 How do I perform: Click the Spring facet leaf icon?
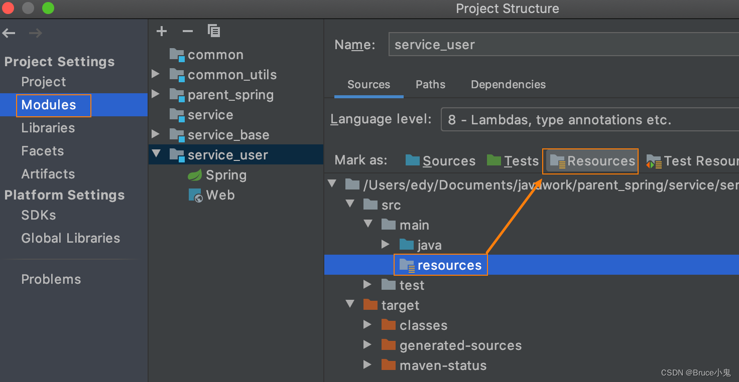[195, 175]
